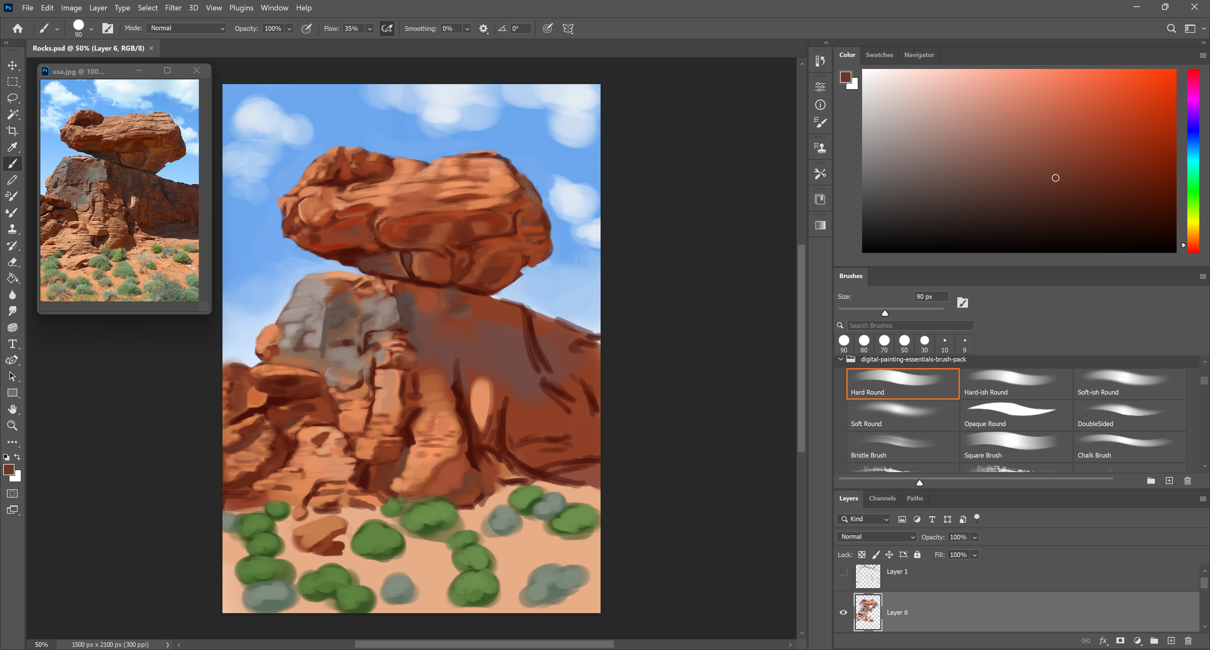Select the Paint Bucket tool
This screenshot has height=650, width=1210.
[12, 278]
